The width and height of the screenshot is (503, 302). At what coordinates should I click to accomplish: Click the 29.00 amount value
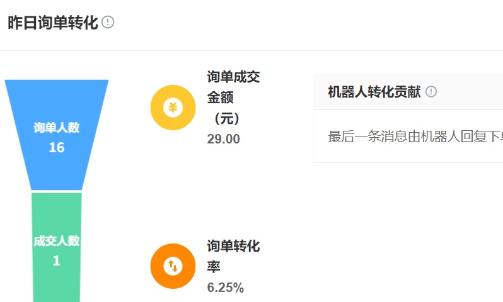pos(224,139)
